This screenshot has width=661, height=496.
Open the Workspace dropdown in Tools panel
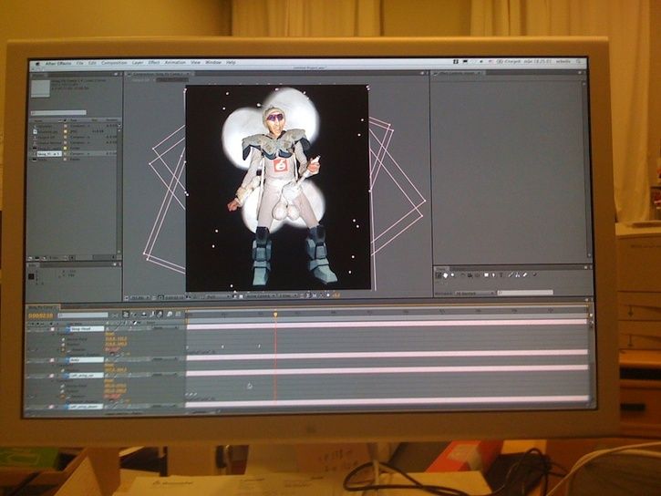475,293
